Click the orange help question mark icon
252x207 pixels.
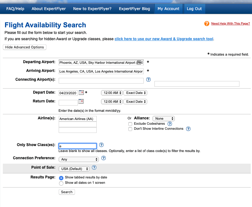207,24
